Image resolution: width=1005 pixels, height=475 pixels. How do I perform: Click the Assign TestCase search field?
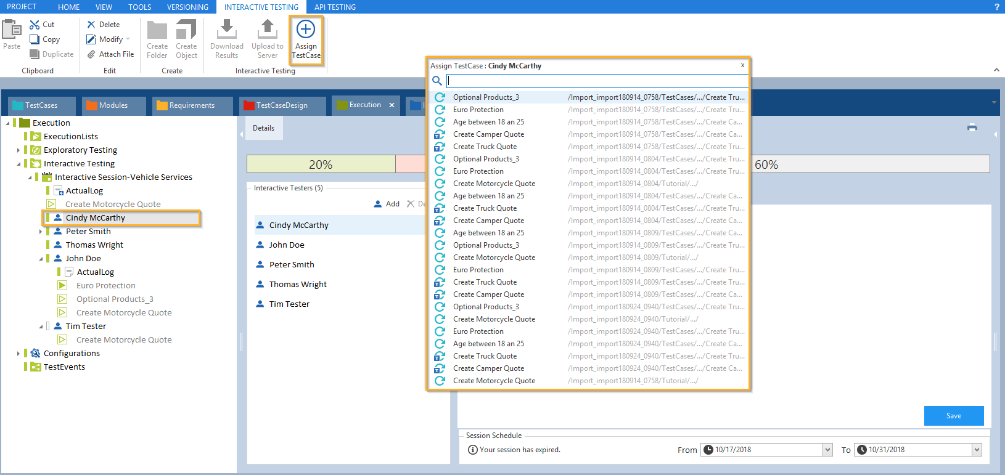point(596,81)
